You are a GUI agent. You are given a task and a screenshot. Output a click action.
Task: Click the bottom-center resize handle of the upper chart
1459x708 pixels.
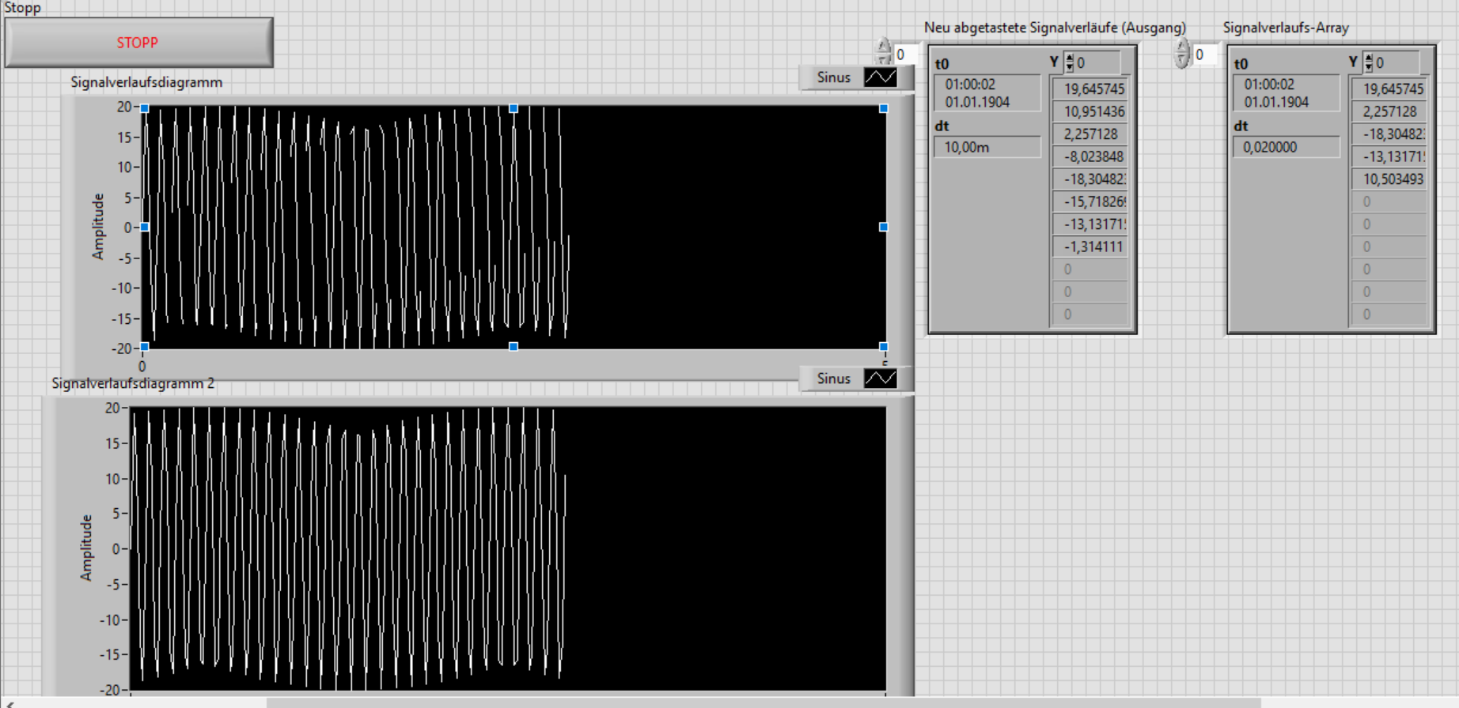tap(513, 347)
